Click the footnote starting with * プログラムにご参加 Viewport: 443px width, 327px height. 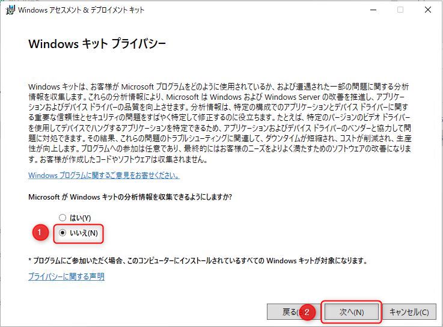[x=198, y=260]
